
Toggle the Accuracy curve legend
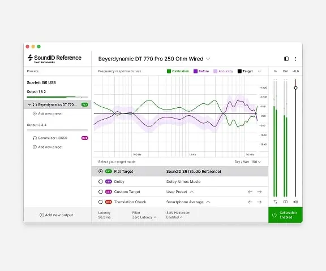point(224,71)
